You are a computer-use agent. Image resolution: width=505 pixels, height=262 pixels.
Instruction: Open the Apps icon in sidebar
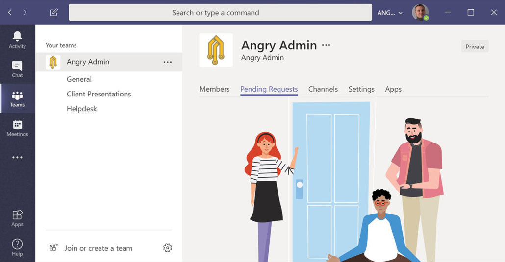click(17, 214)
